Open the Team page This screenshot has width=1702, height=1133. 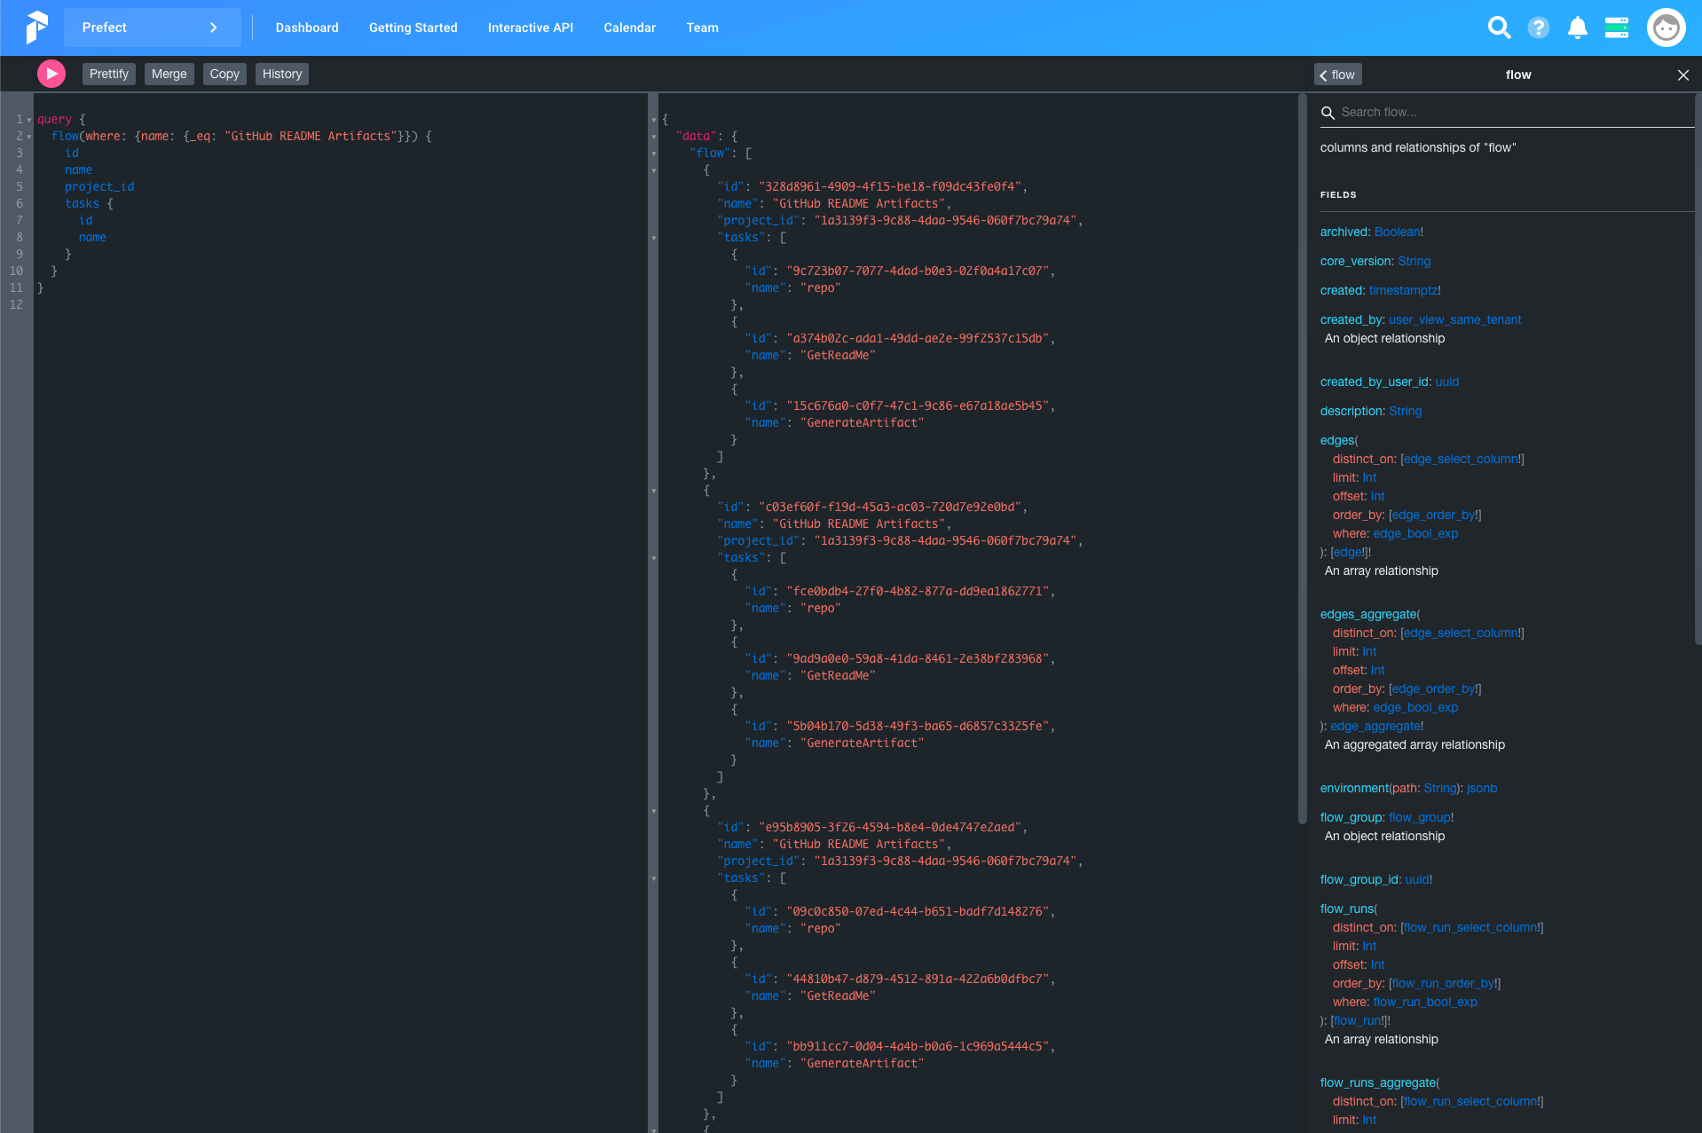point(703,28)
